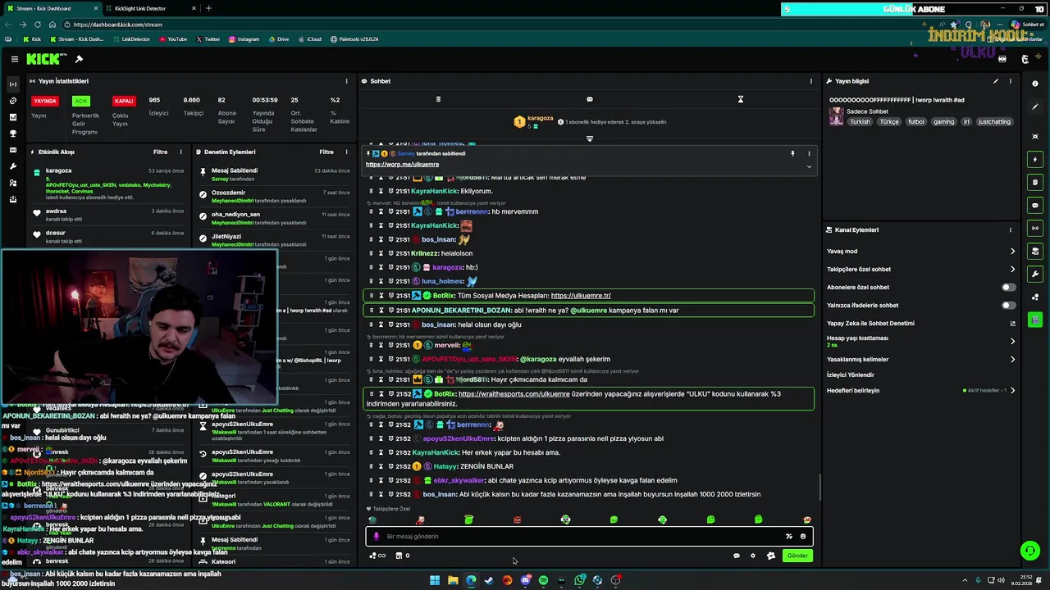The width and height of the screenshot is (1050, 590).
Task: Expand the pinned message with chevron
Action: [x=809, y=166]
